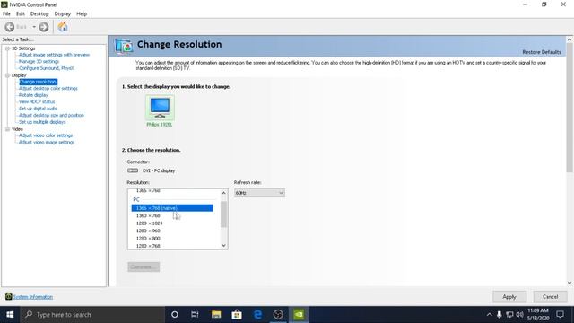Image resolution: width=574 pixels, height=323 pixels.
Task: Open View HDCP status
Action: (x=37, y=101)
